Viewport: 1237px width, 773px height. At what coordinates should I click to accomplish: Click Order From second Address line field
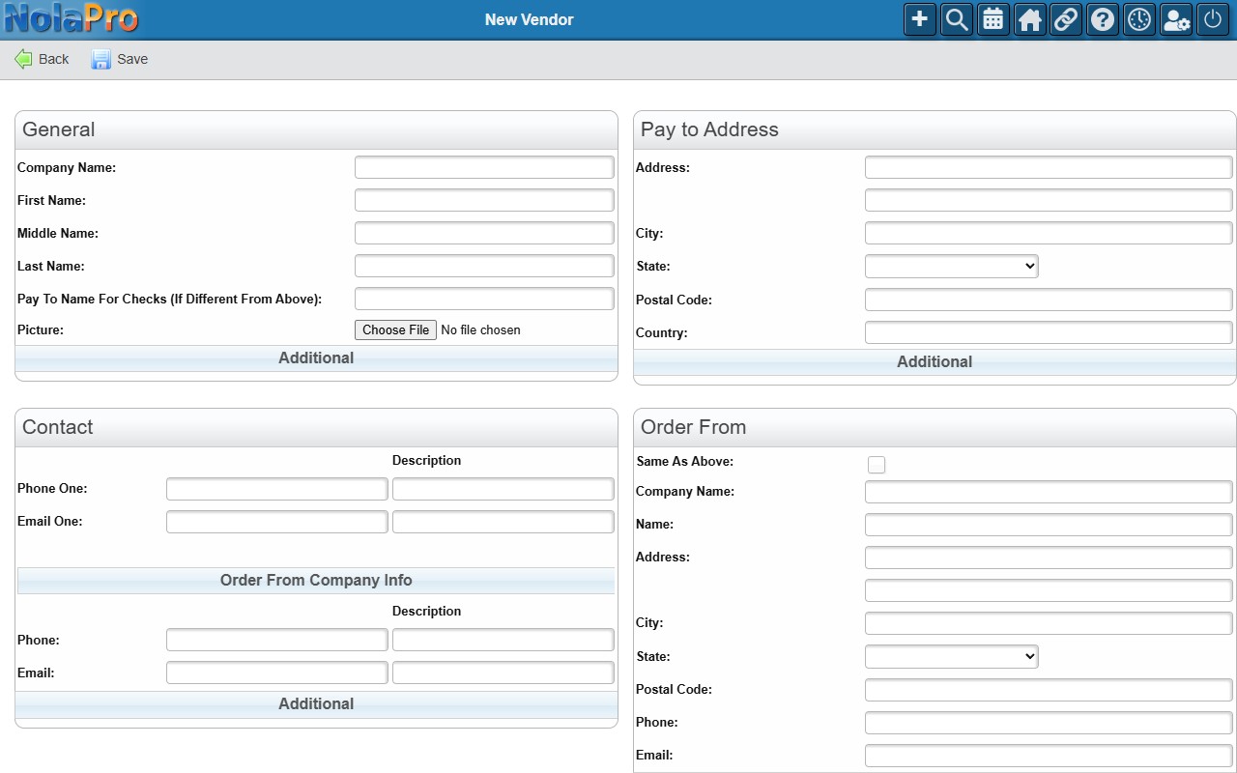[x=1049, y=590]
